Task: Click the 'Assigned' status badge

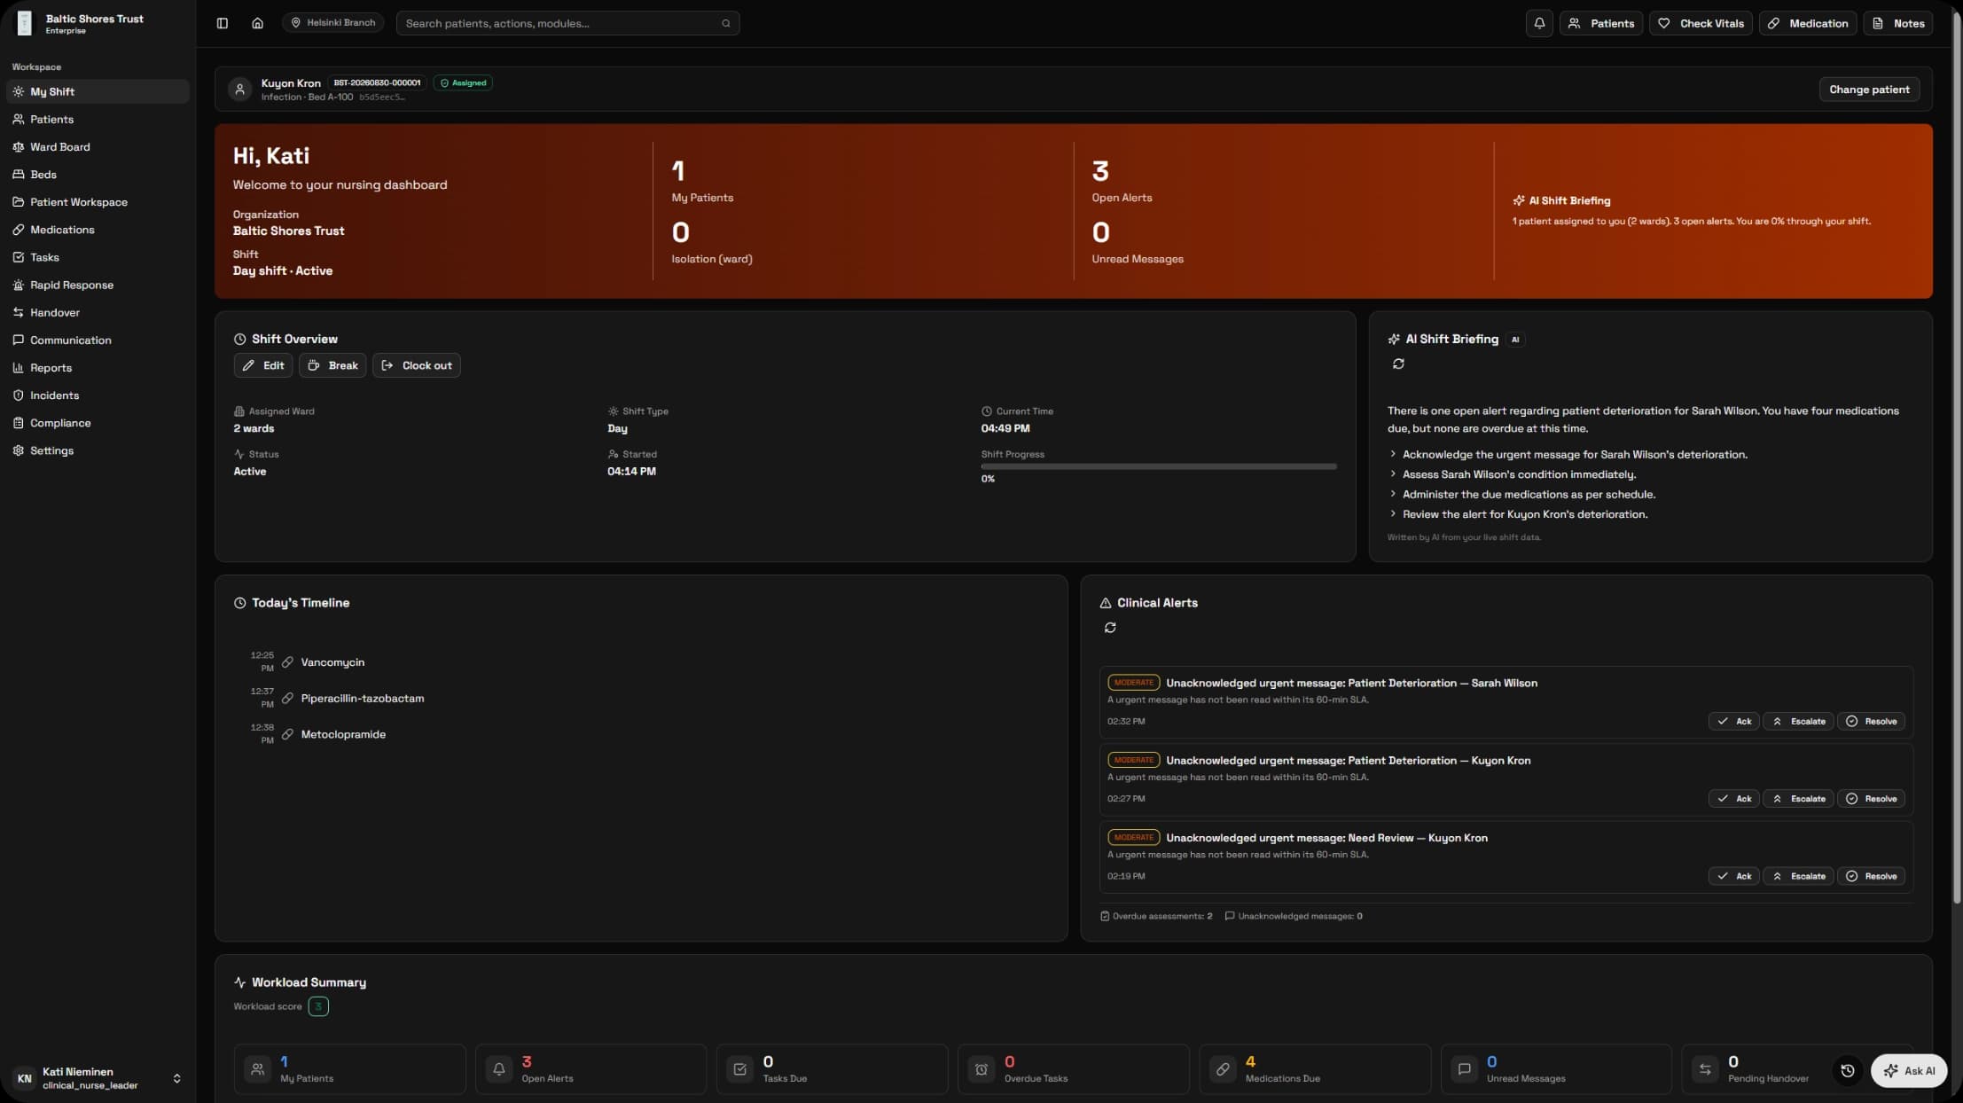Action: 463,82
